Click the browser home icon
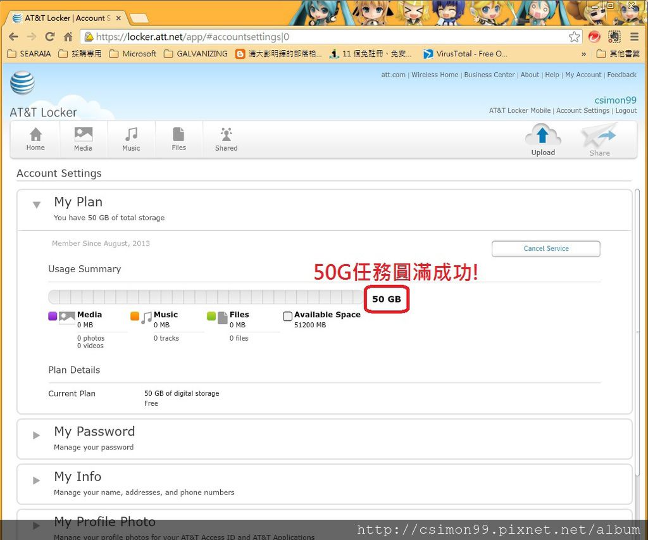Image resolution: width=648 pixels, height=540 pixels. [x=68, y=37]
